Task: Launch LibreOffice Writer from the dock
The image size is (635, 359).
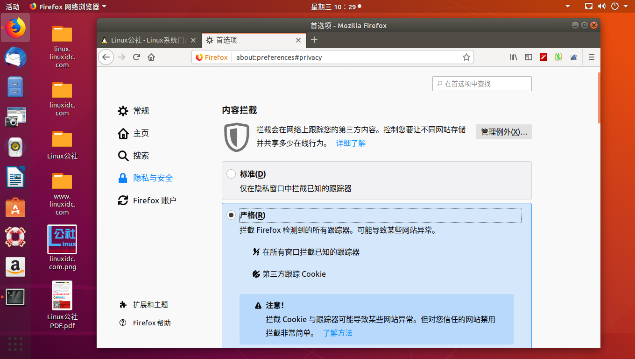Action: coord(16,177)
